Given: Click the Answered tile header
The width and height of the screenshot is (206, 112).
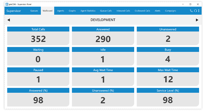Looking at the screenshot, I should click(x=103, y=29).
